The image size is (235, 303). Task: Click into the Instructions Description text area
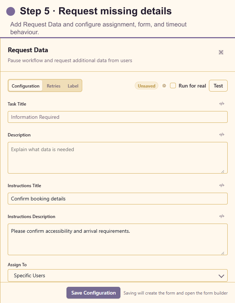[x=117, y=239]
